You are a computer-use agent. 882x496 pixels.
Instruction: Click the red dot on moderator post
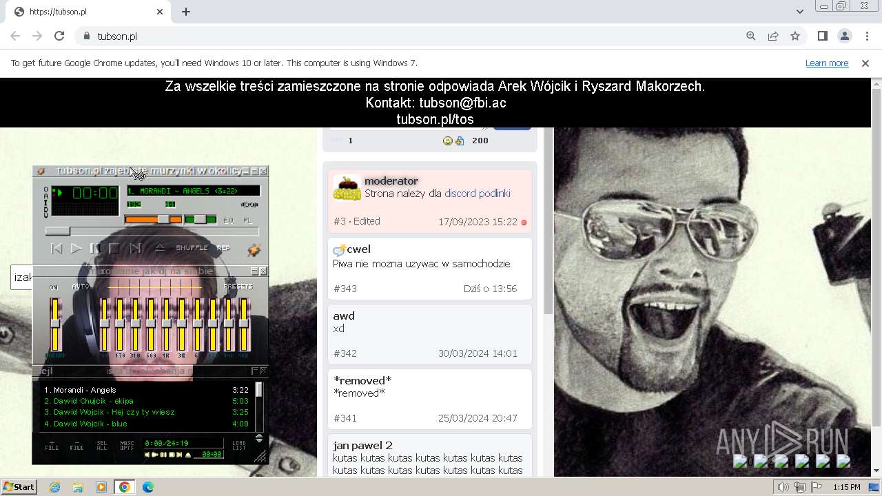click(x=524, y=223)
